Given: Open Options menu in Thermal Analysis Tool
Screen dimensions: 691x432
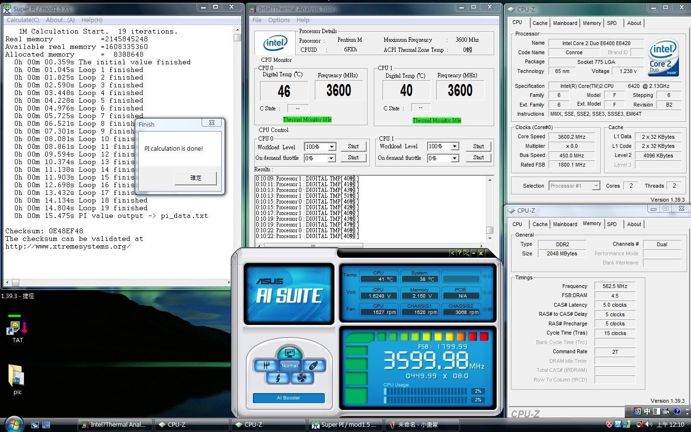Looking at the screenshot, I should [279, 20].
